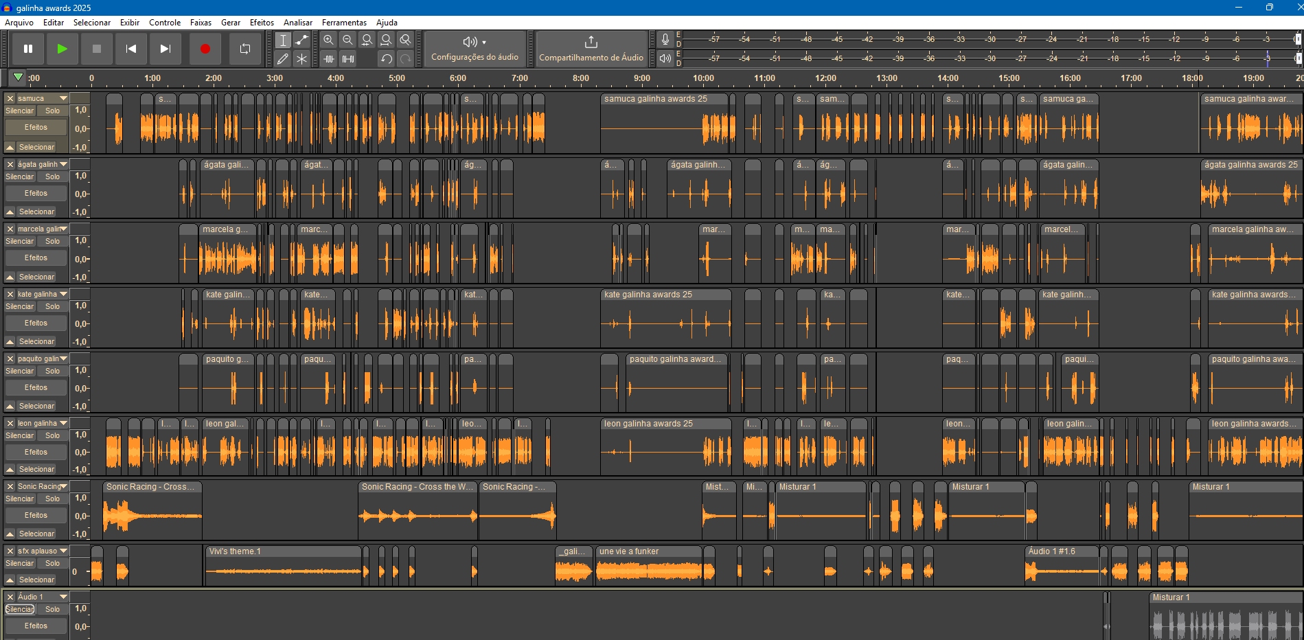
Task: Toggle Silenciar on the leon galinha track
Action: click(20, 435)
